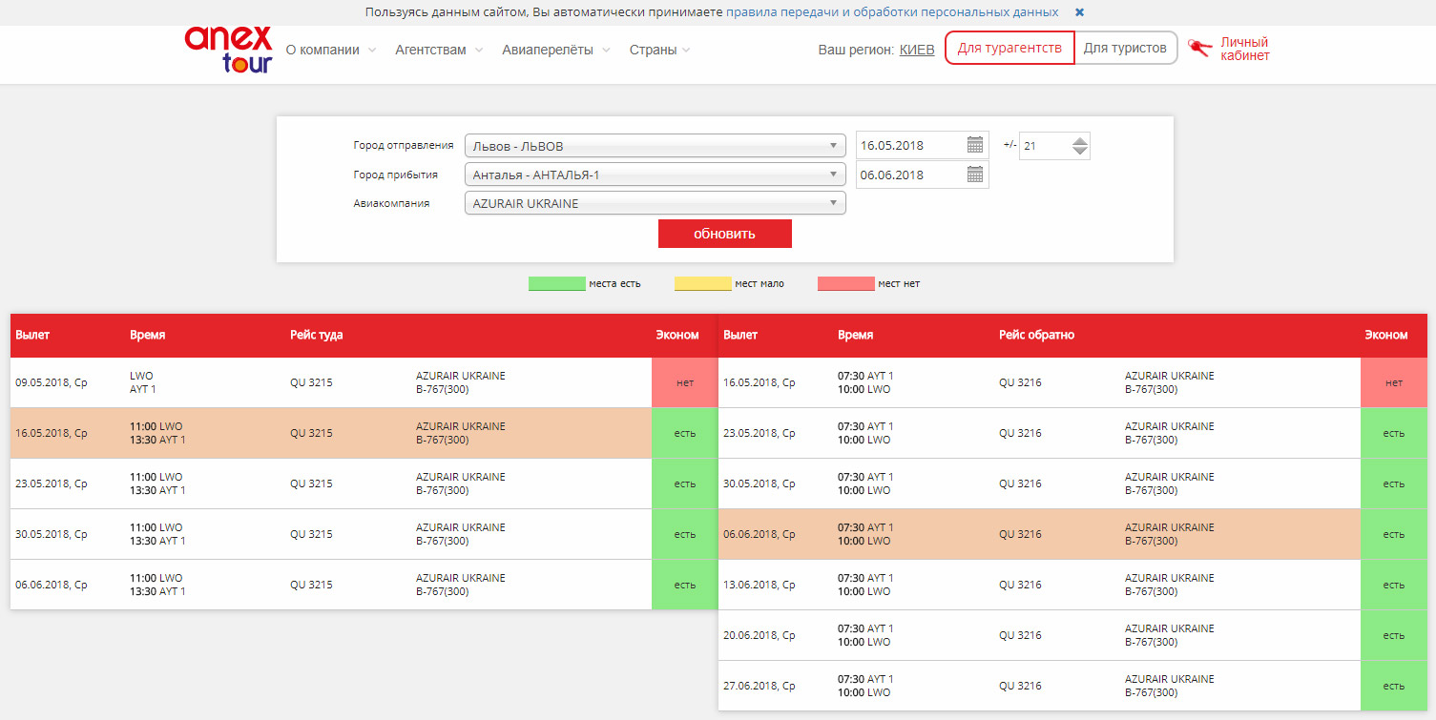Select outbound flight row dated 23.05.2018

point(364,483)
